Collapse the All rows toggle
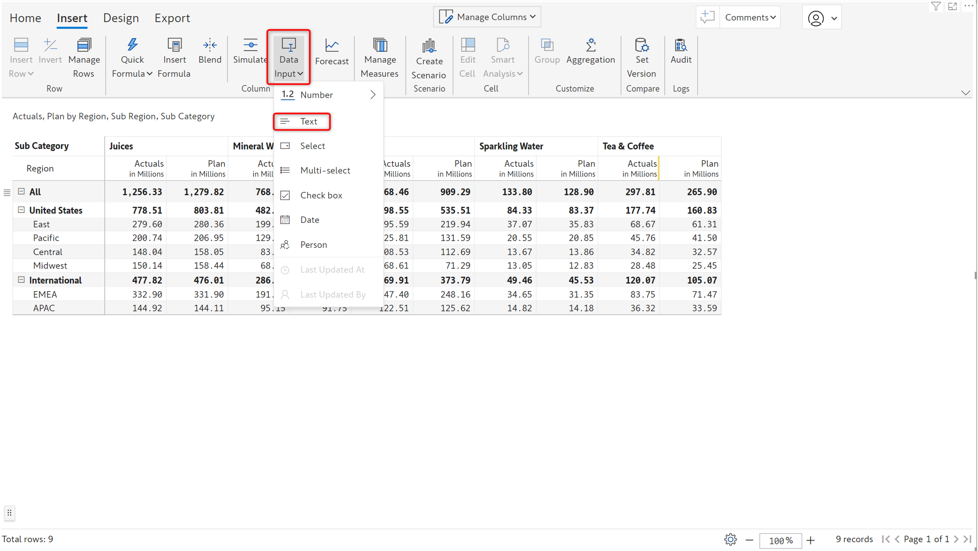The height and width of the screenshot is (551, 978). tap(21, 191)
